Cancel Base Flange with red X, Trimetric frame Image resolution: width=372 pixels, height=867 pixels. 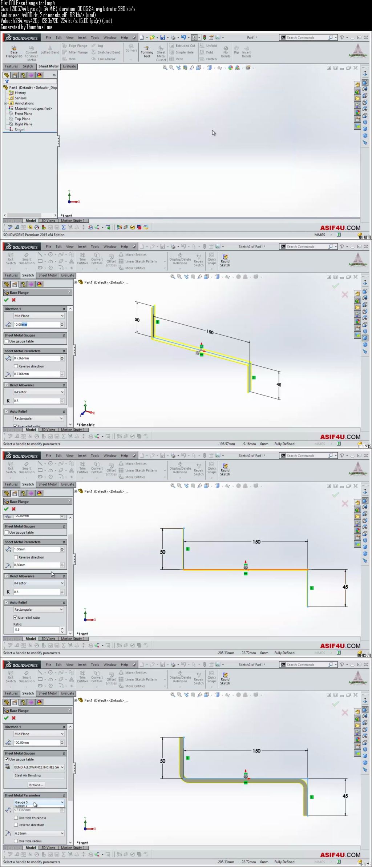pos(14,300)
